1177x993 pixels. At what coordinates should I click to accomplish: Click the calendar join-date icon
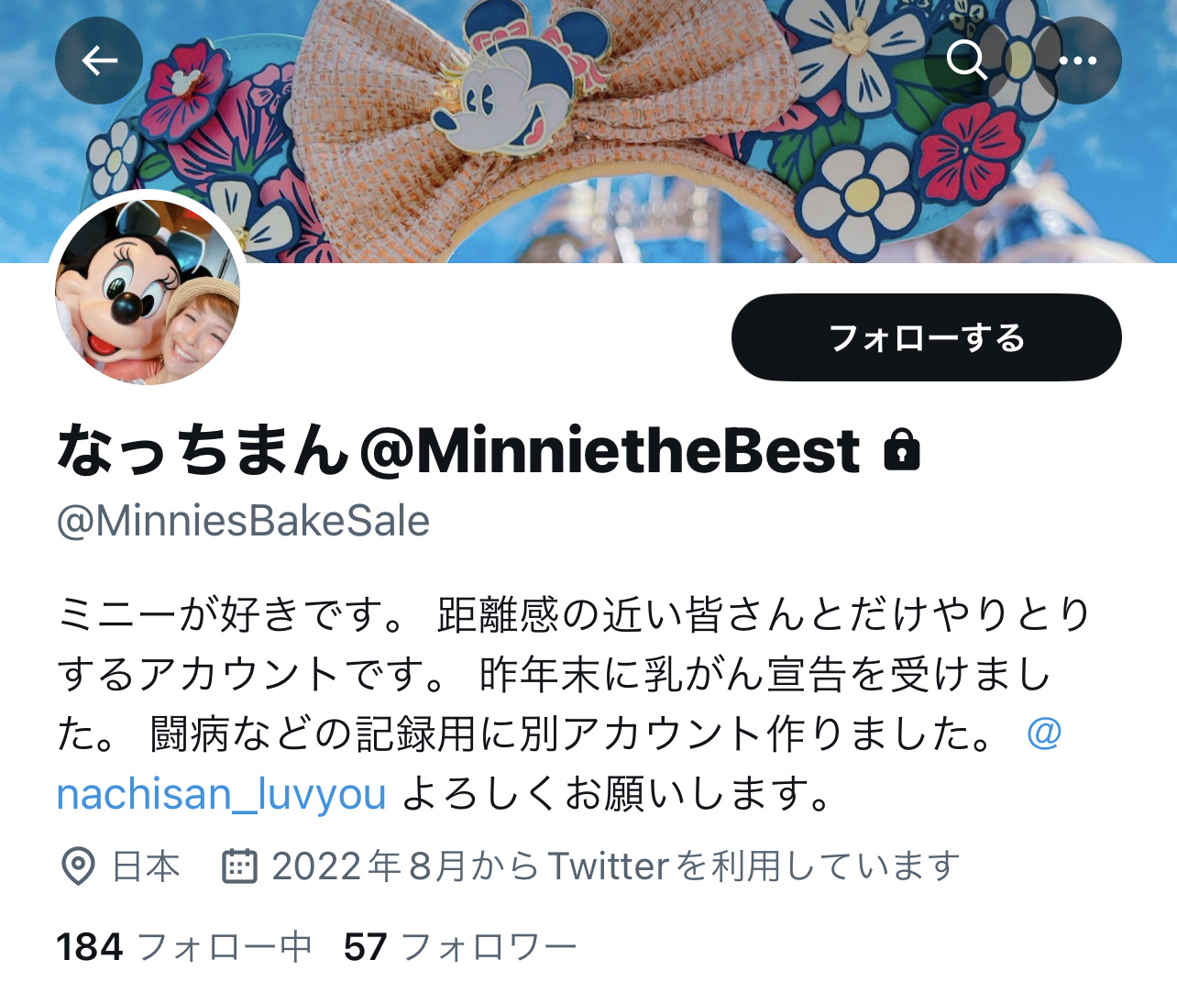[x=240, y=866]
